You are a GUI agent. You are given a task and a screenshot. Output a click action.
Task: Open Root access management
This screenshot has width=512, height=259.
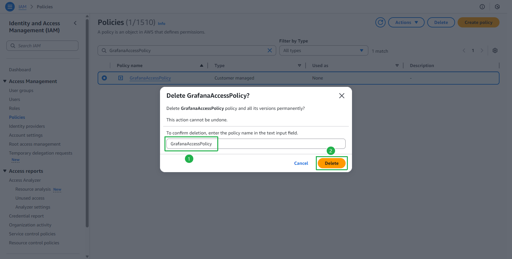[x=35, y=144]
